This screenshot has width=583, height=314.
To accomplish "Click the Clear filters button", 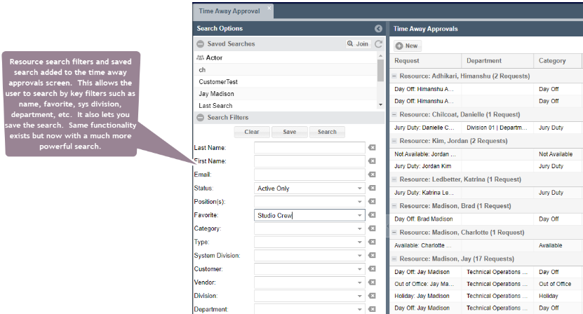I will pos(252,132).
